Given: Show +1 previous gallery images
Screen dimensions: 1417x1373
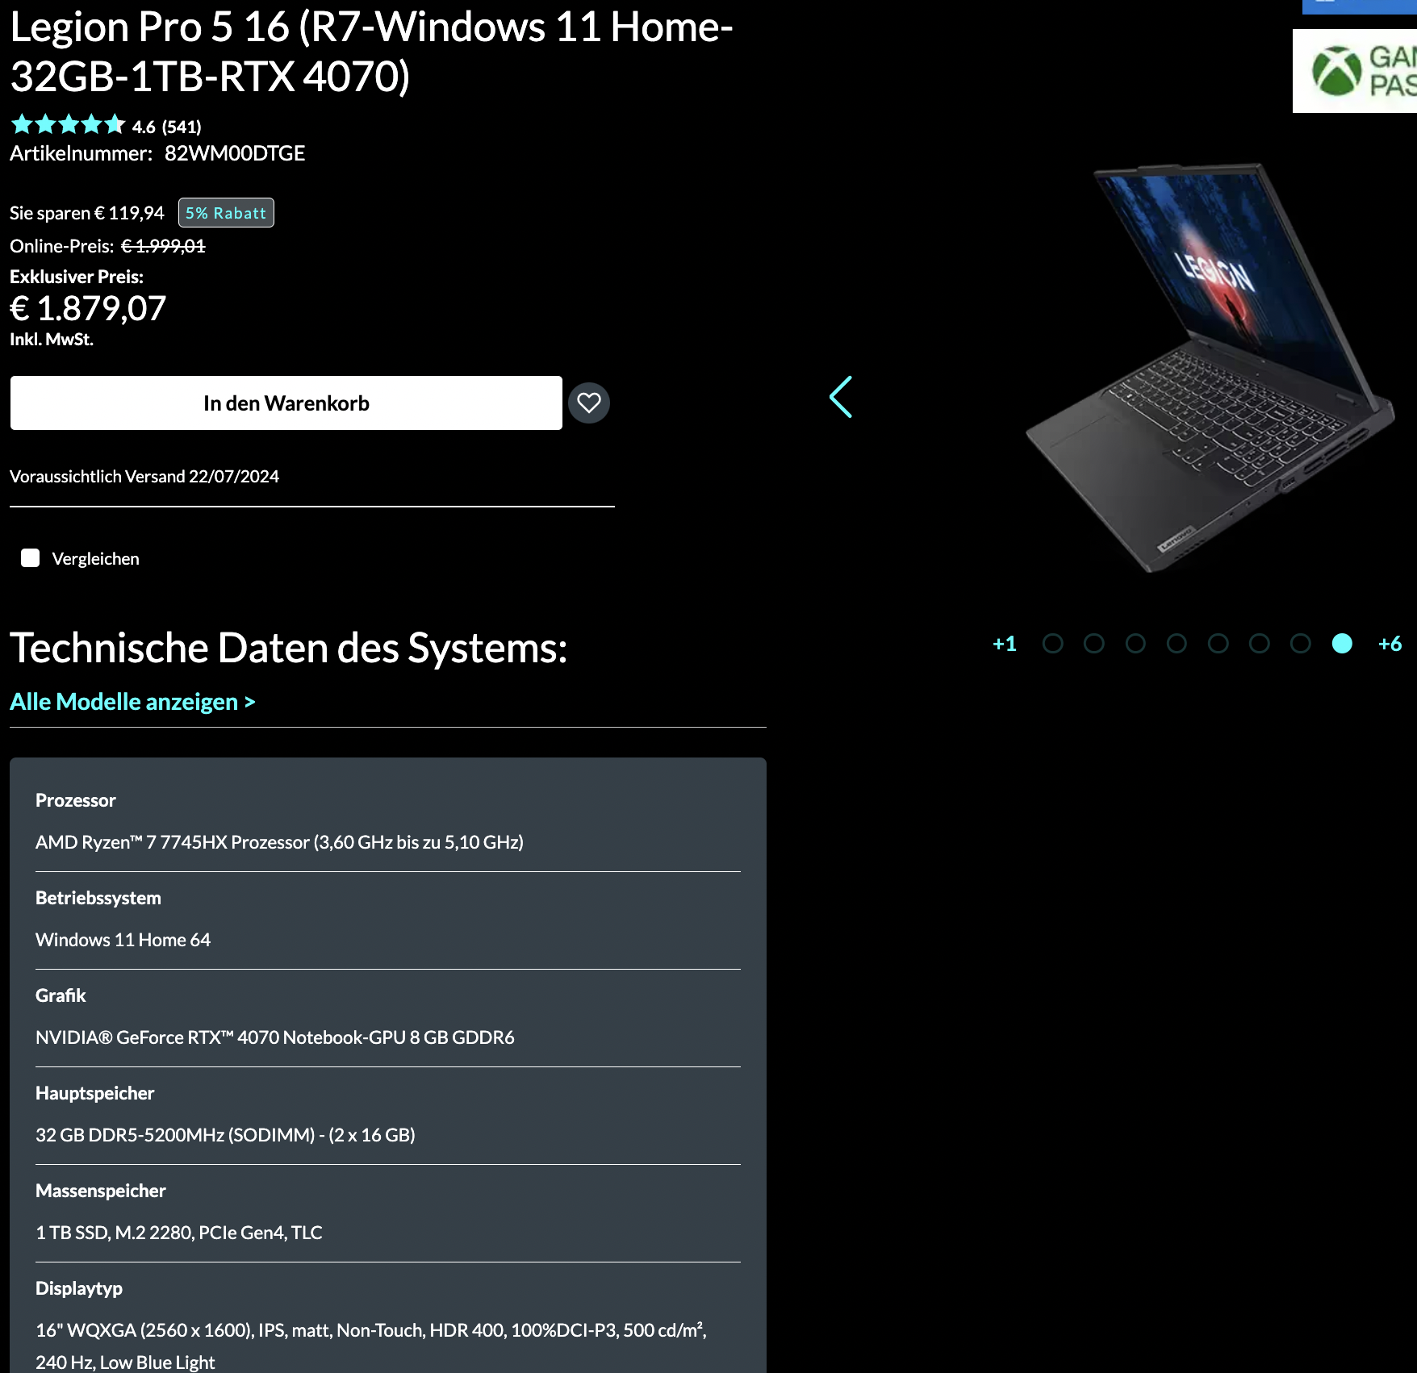Looking at the screenshot, I should [1005, 644].
